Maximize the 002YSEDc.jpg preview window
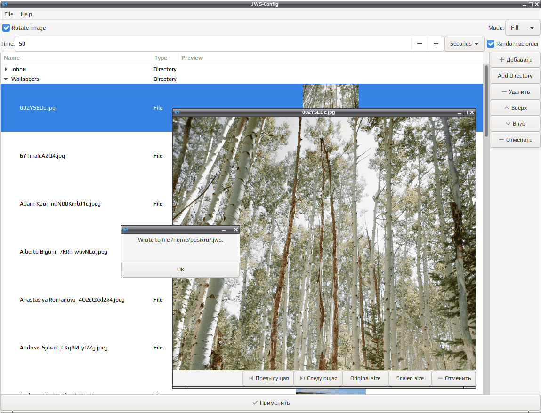 click(466, 112)
